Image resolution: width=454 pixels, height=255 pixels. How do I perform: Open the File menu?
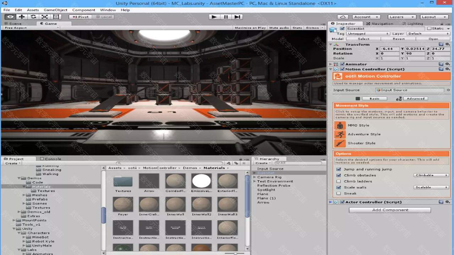coord(7,10)
